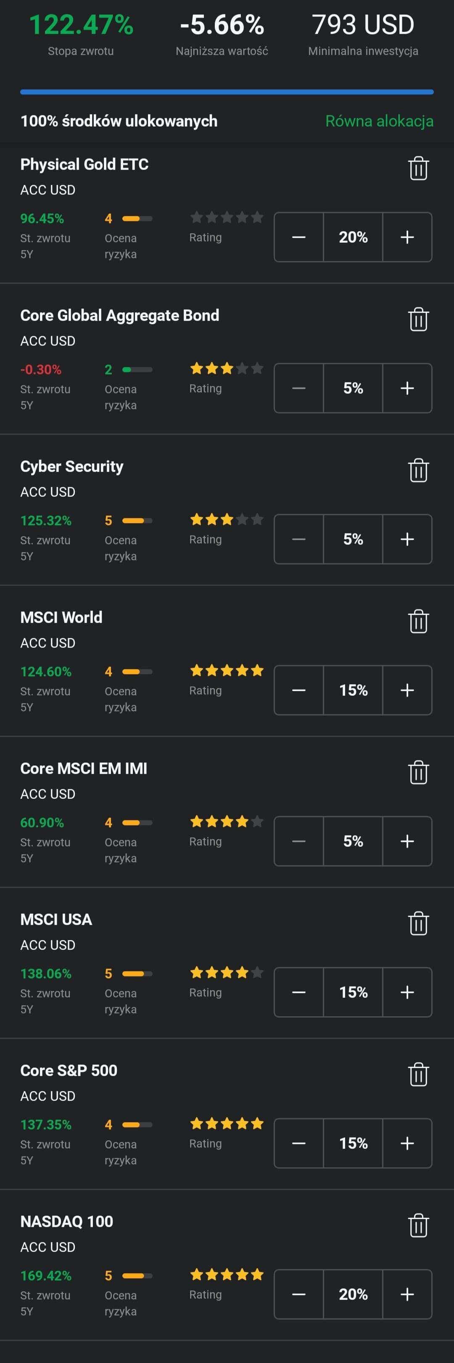Edit Core S&P 500 15% field
The width and height of the screenshot is (454, 1363).
coord(353,1143)
